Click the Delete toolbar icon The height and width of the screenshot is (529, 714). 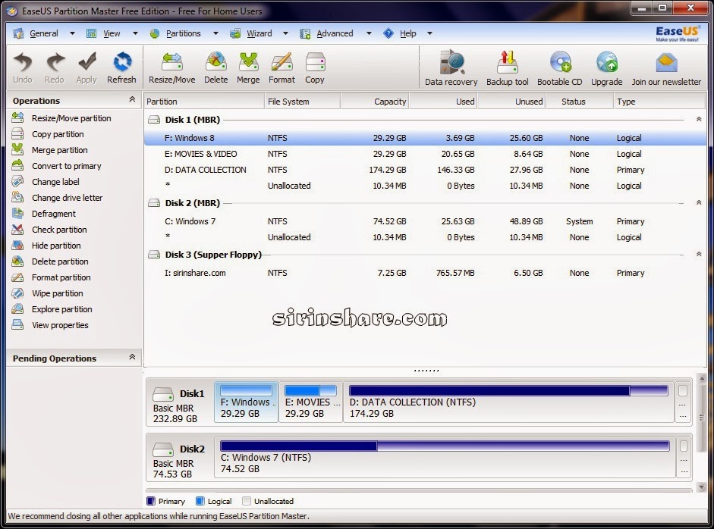[x=215, y=62]
